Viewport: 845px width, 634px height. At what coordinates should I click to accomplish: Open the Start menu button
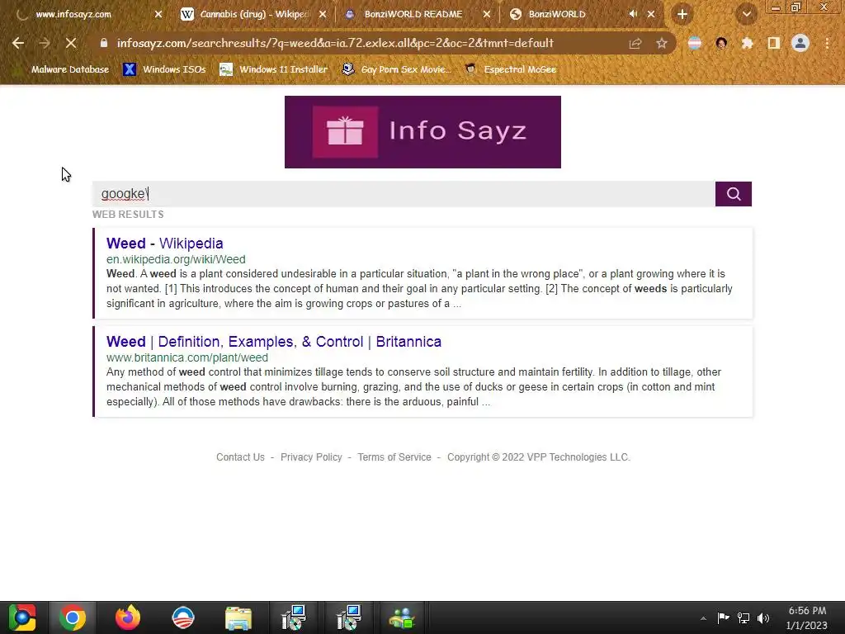coord(22,617)
